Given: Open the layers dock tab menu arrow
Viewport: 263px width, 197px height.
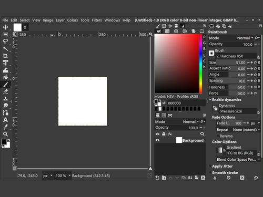Looking at the screenshot, I should coord(205,115).
